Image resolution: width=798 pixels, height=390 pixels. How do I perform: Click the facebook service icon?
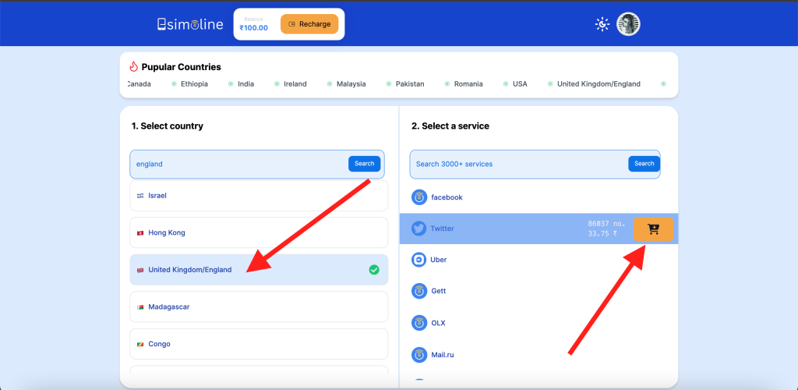pyautogui.click(x=418, y=197)
